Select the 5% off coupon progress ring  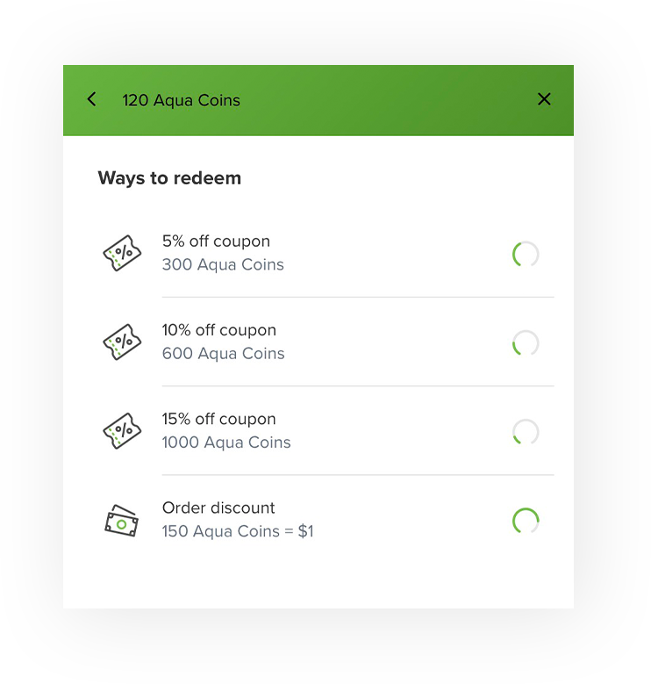tap(526, 254)
